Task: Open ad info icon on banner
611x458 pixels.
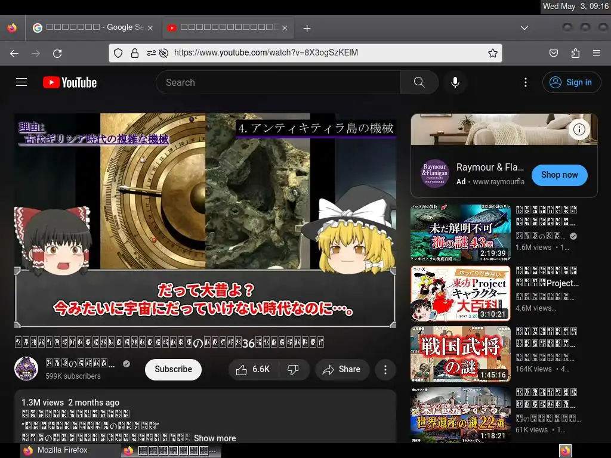Action: (x=579, y=129)
